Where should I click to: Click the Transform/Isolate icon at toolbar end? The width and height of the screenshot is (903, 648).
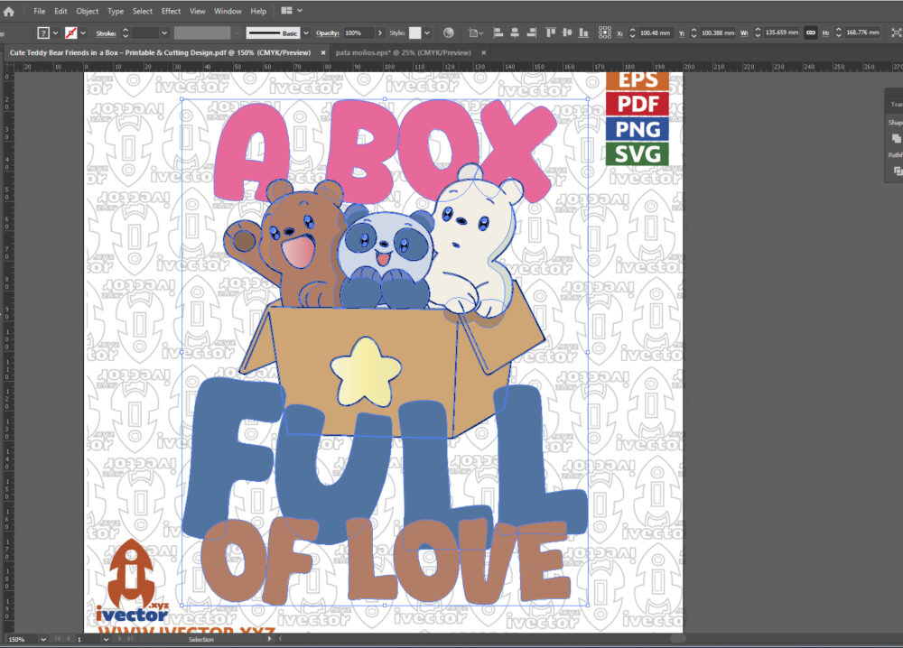click(896, 33)
